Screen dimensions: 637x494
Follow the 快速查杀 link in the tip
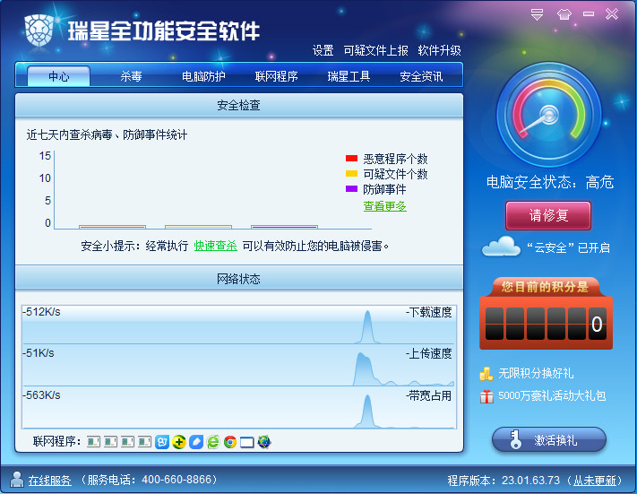215,246
